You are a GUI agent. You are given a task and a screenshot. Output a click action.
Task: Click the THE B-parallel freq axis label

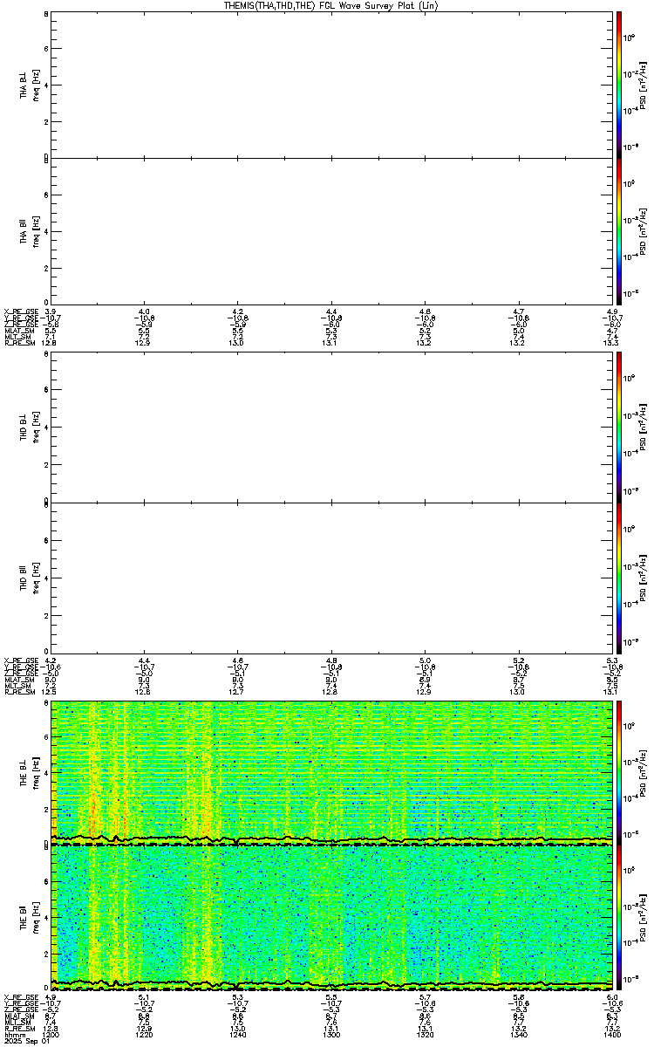(36, 919)
